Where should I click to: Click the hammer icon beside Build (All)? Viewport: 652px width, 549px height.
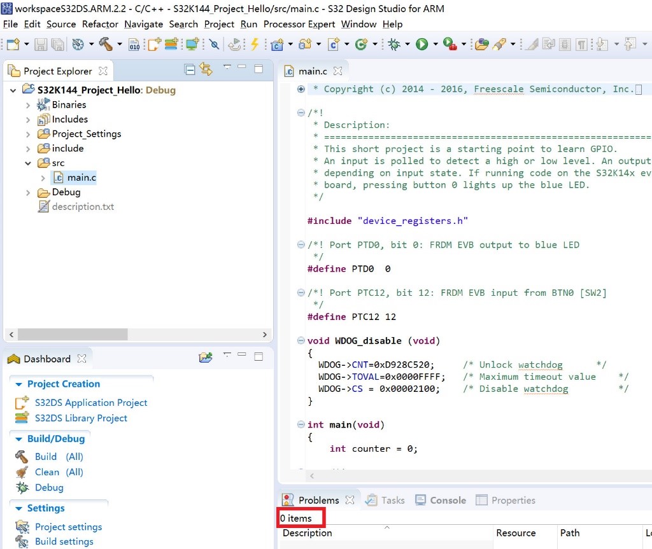22,457
